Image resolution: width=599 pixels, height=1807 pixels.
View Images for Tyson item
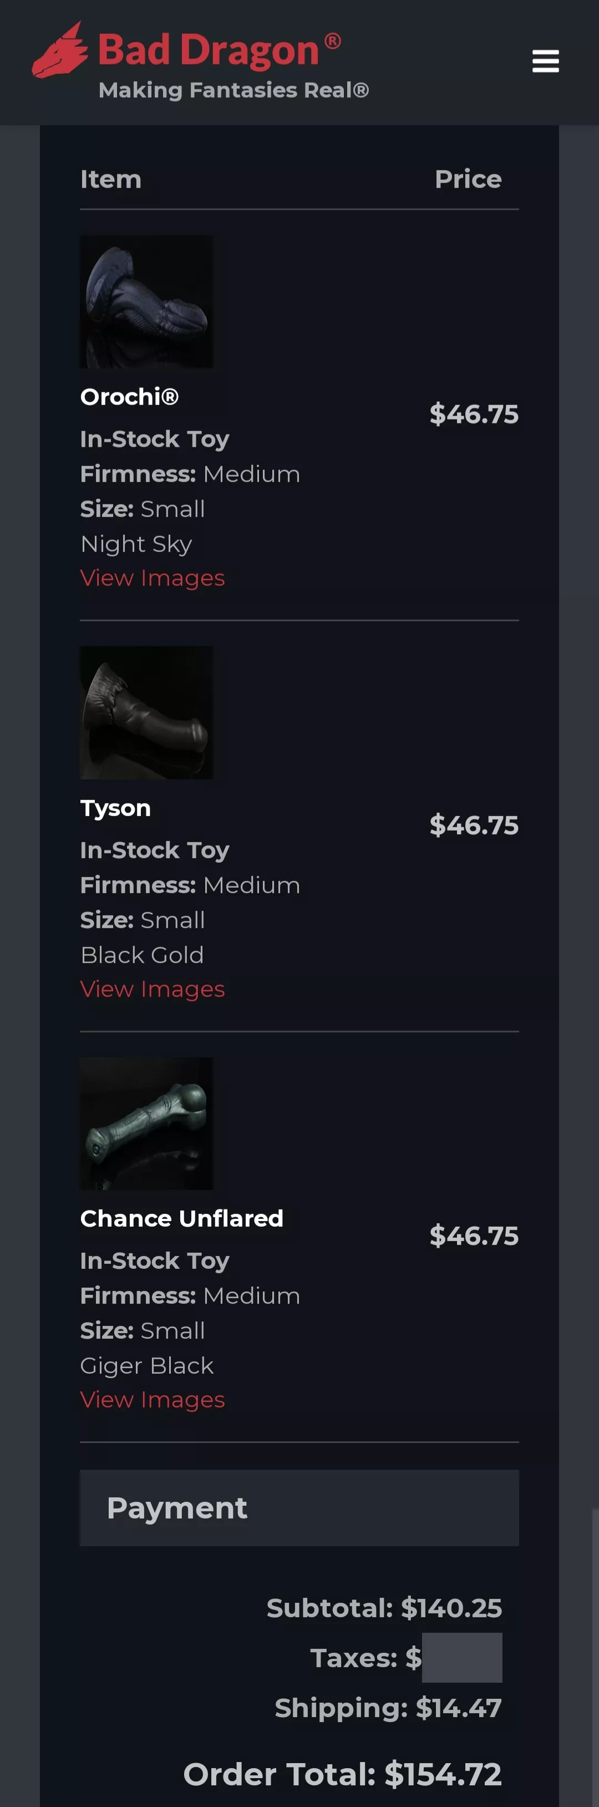152,989
